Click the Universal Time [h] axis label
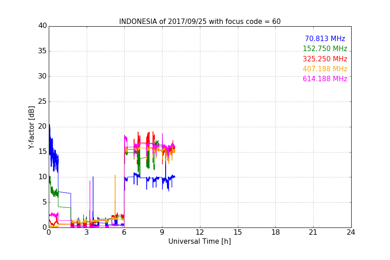Image resolution: width=390 pixels, height=260 pixels. coord(200,241)
